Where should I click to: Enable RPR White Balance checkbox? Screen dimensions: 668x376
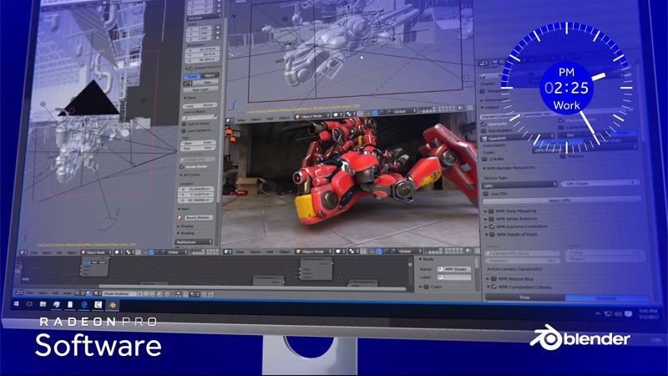point(491,219)
